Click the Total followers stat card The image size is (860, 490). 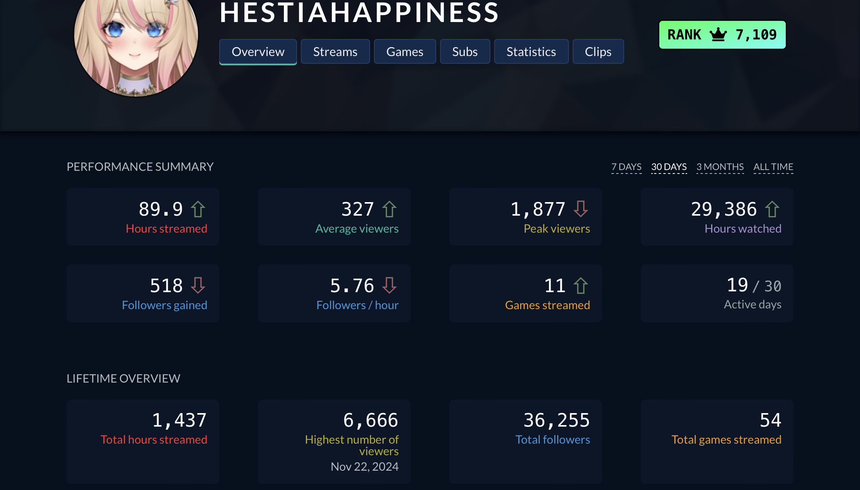pyautogui.click(x=525, y=441)
